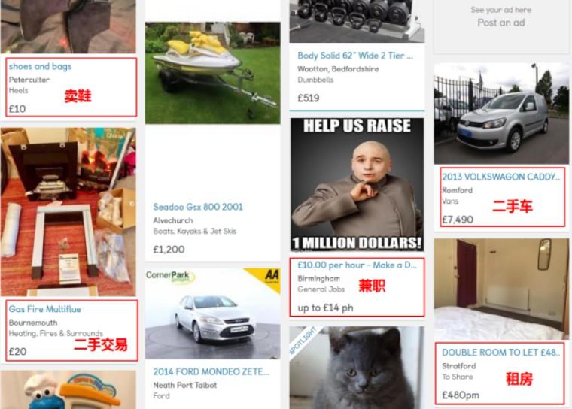
Task: Click the gas fire parts photo
Action: (68, 211)
